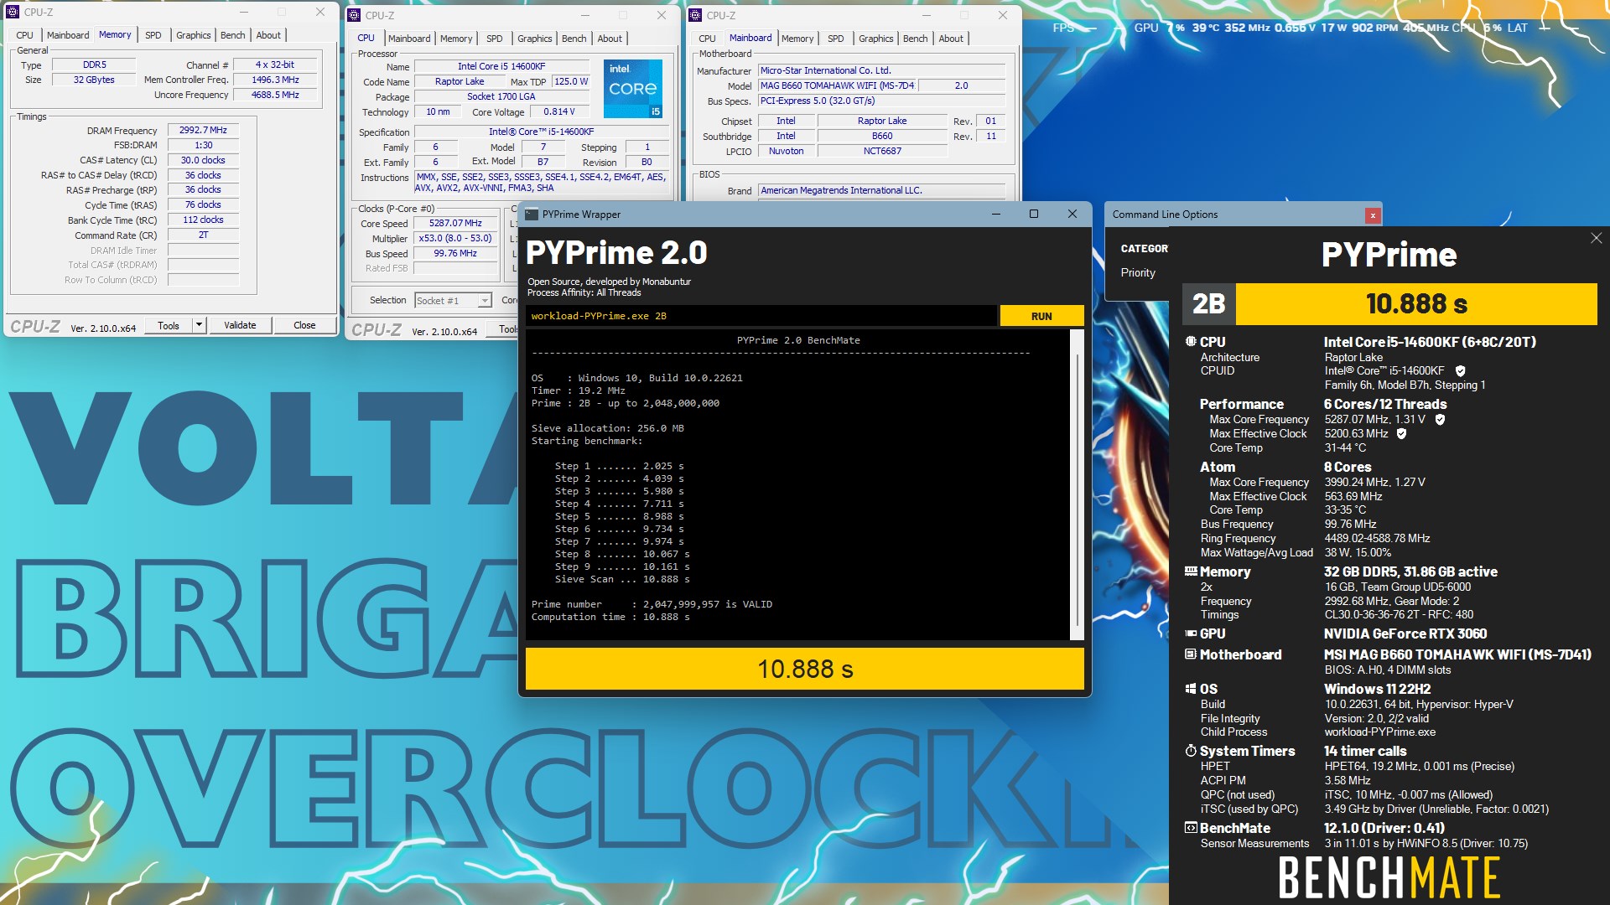Click the stopwatch icon beside System Timers
This screenshot has height=905, width=1610.
coord(1191,751)
